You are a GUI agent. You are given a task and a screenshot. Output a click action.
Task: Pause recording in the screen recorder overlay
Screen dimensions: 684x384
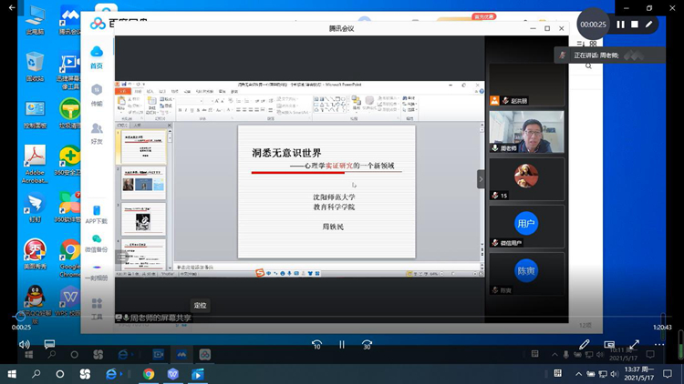620,25
